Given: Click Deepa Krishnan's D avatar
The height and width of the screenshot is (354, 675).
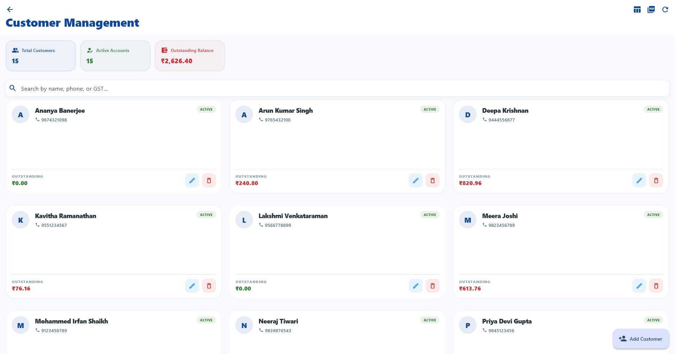Looking at the screenshot, I should (x=468, y=114).
